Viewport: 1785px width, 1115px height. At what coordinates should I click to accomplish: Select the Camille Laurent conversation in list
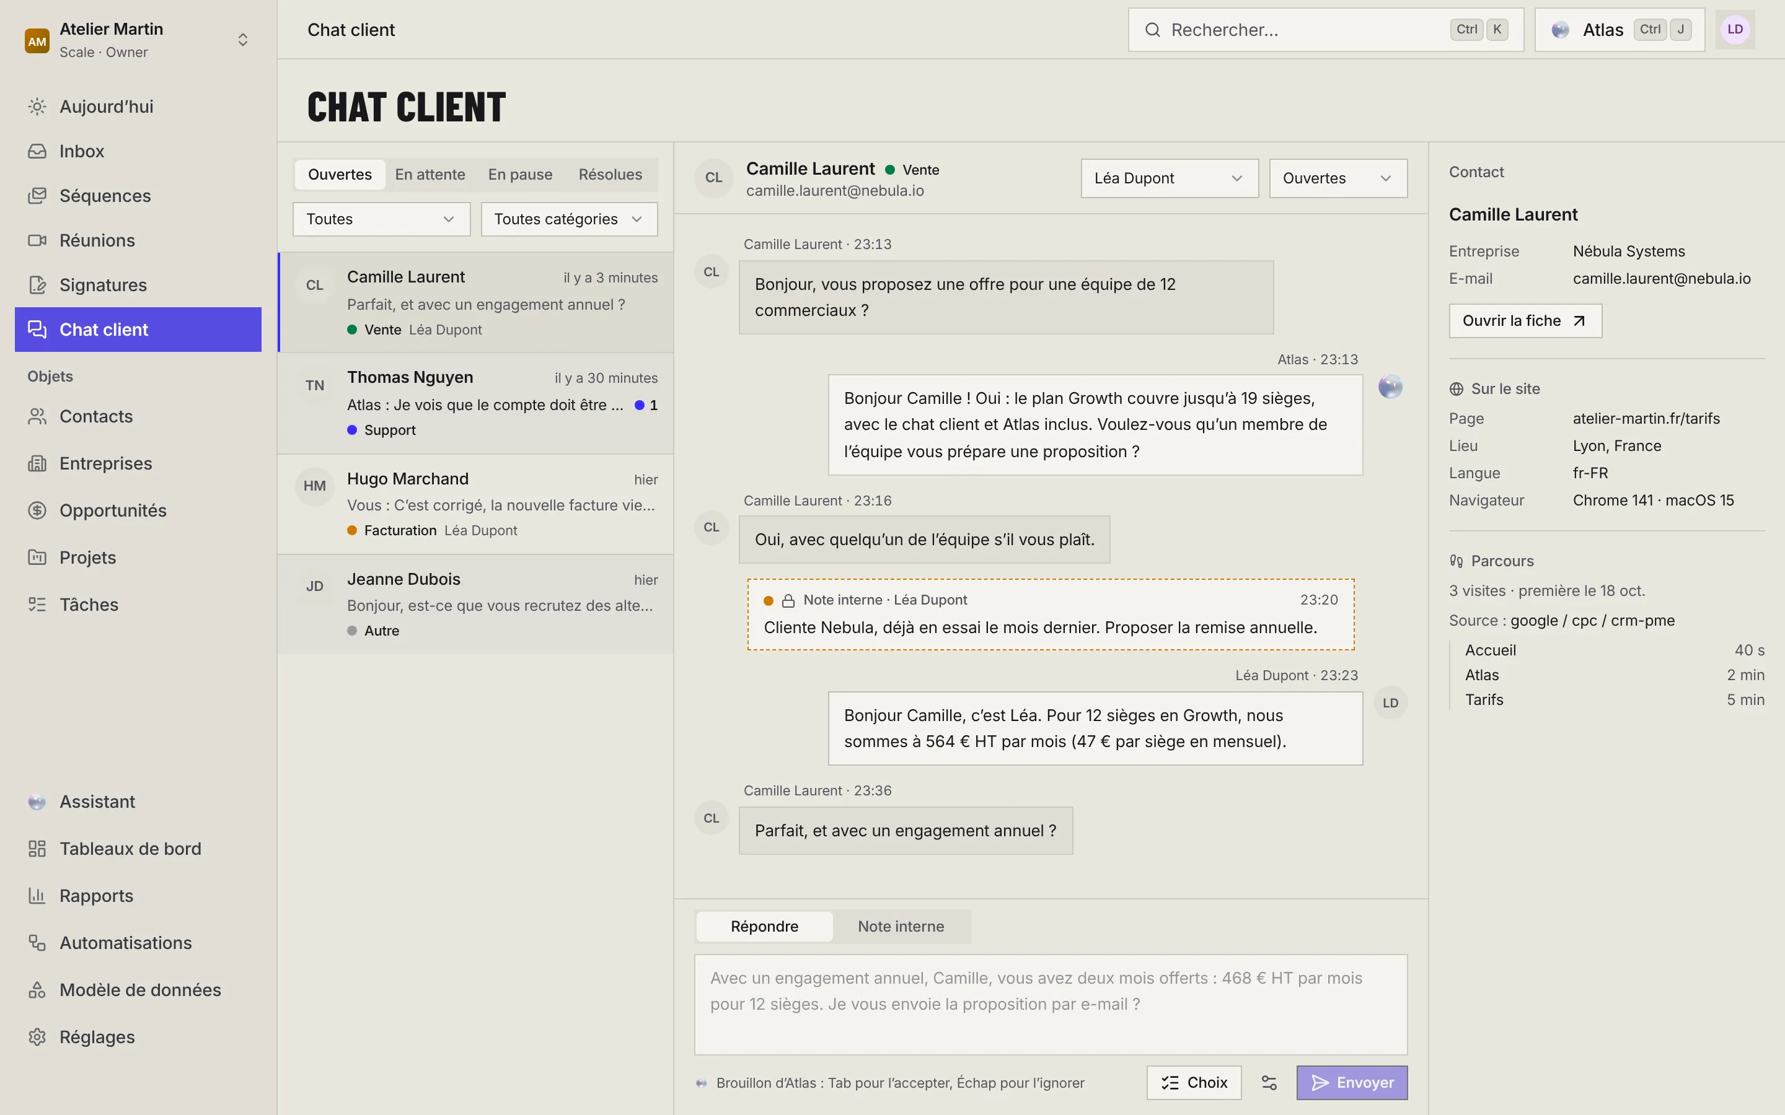coord(476,302)
